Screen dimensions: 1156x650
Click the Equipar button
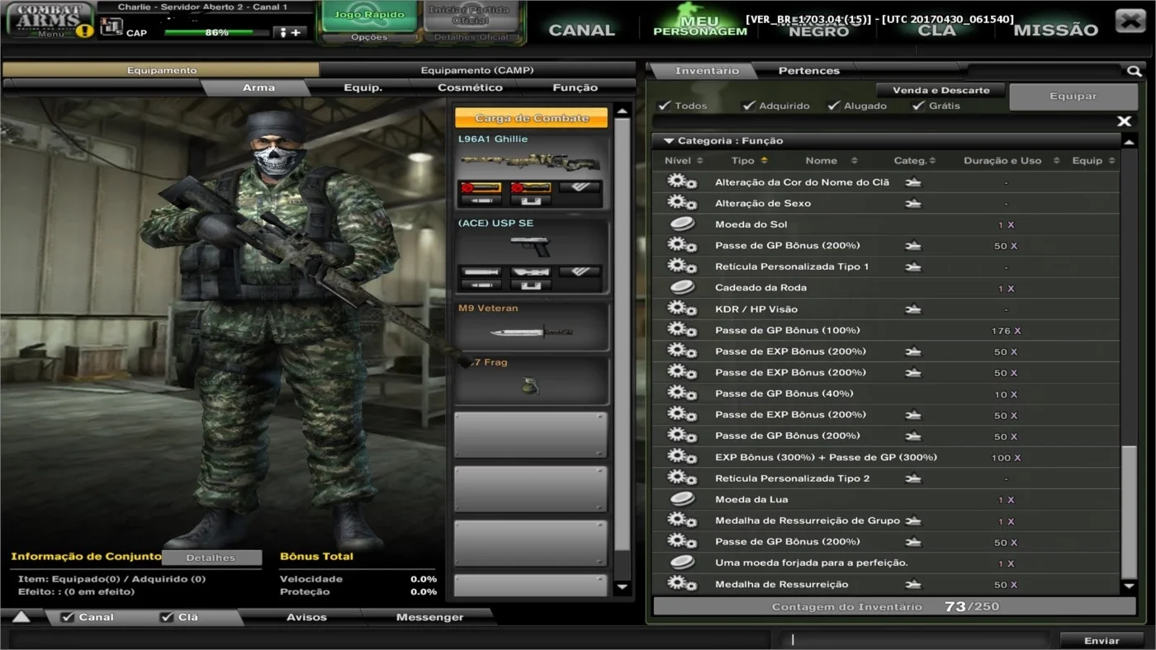pos(1073,97)
